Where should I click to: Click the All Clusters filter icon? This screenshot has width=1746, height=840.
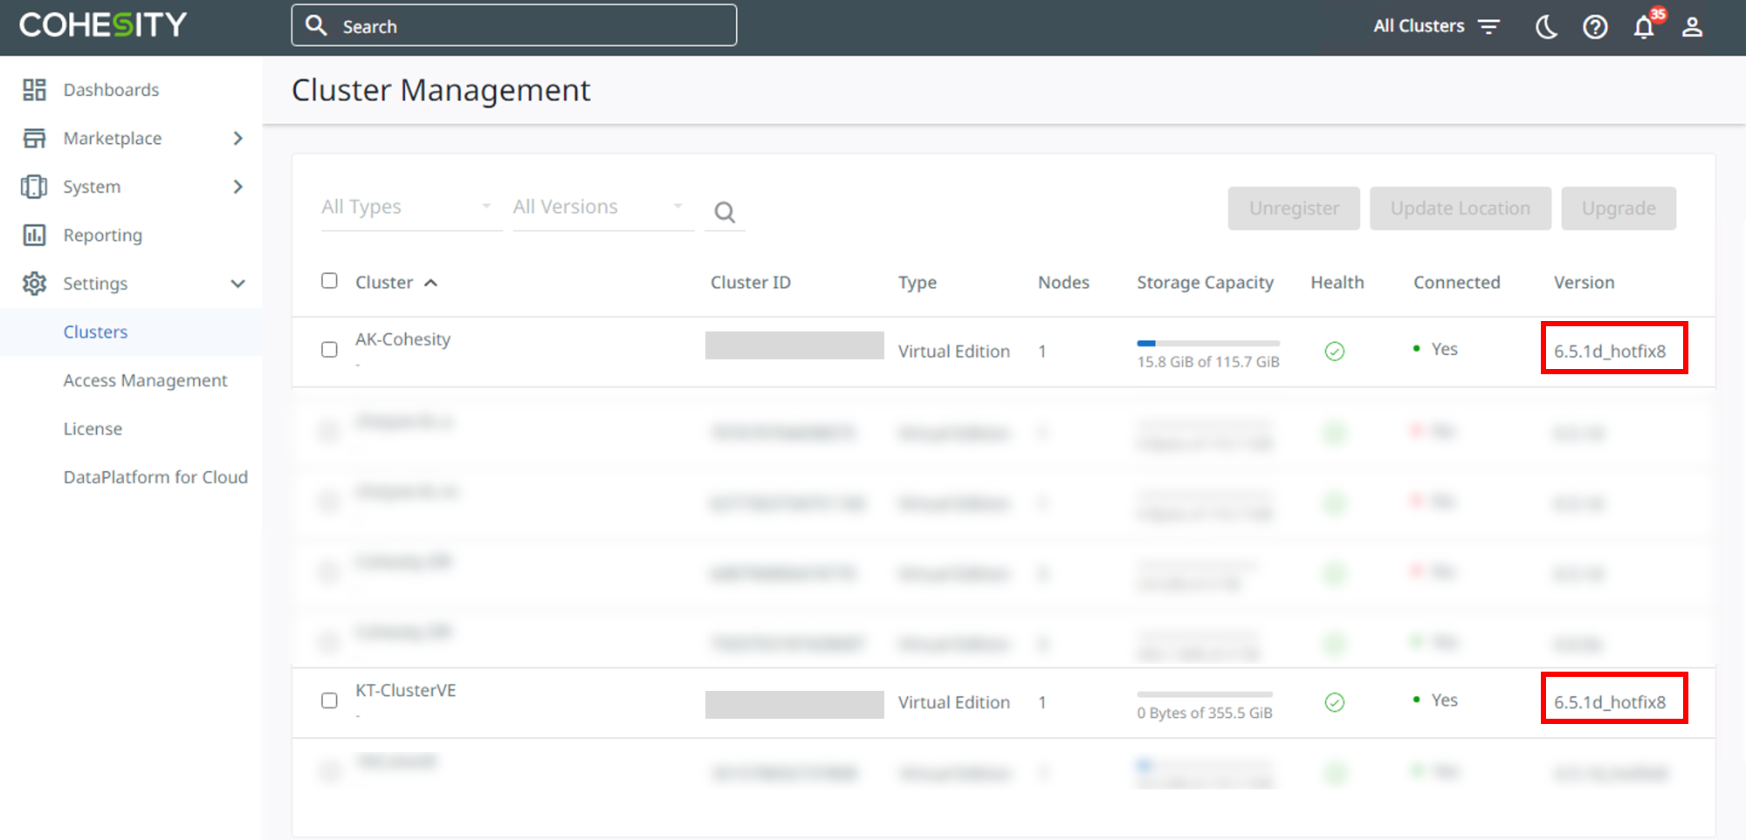1488,27
